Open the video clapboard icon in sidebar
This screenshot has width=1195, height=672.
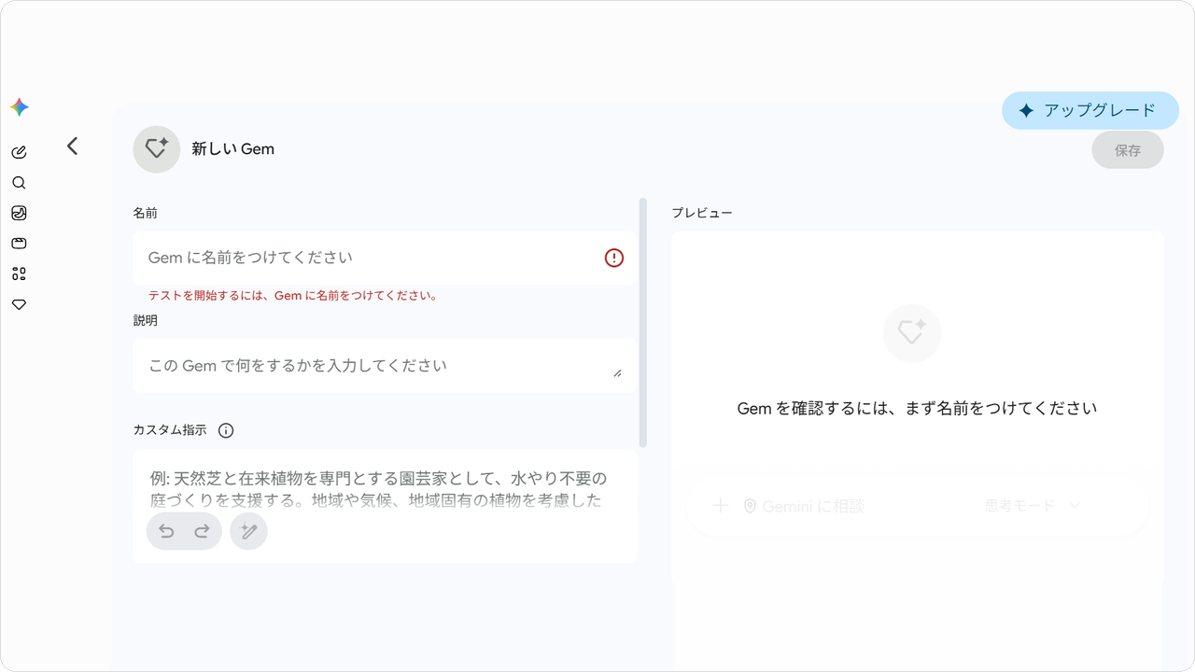pyautogui.click(x=19, y=244)
